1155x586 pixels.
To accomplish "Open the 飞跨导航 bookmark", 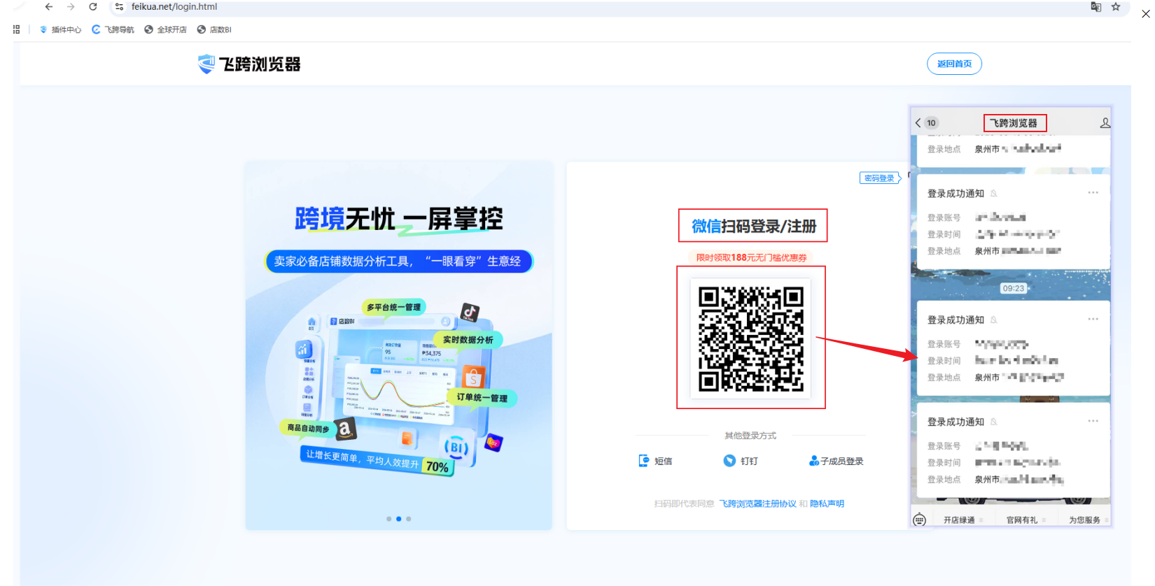I will (113, 29).
